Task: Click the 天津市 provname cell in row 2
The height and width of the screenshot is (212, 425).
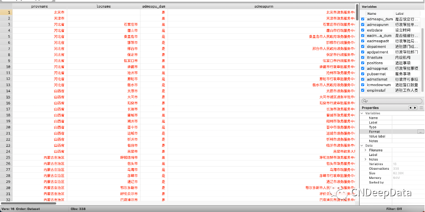Action: 39,18
